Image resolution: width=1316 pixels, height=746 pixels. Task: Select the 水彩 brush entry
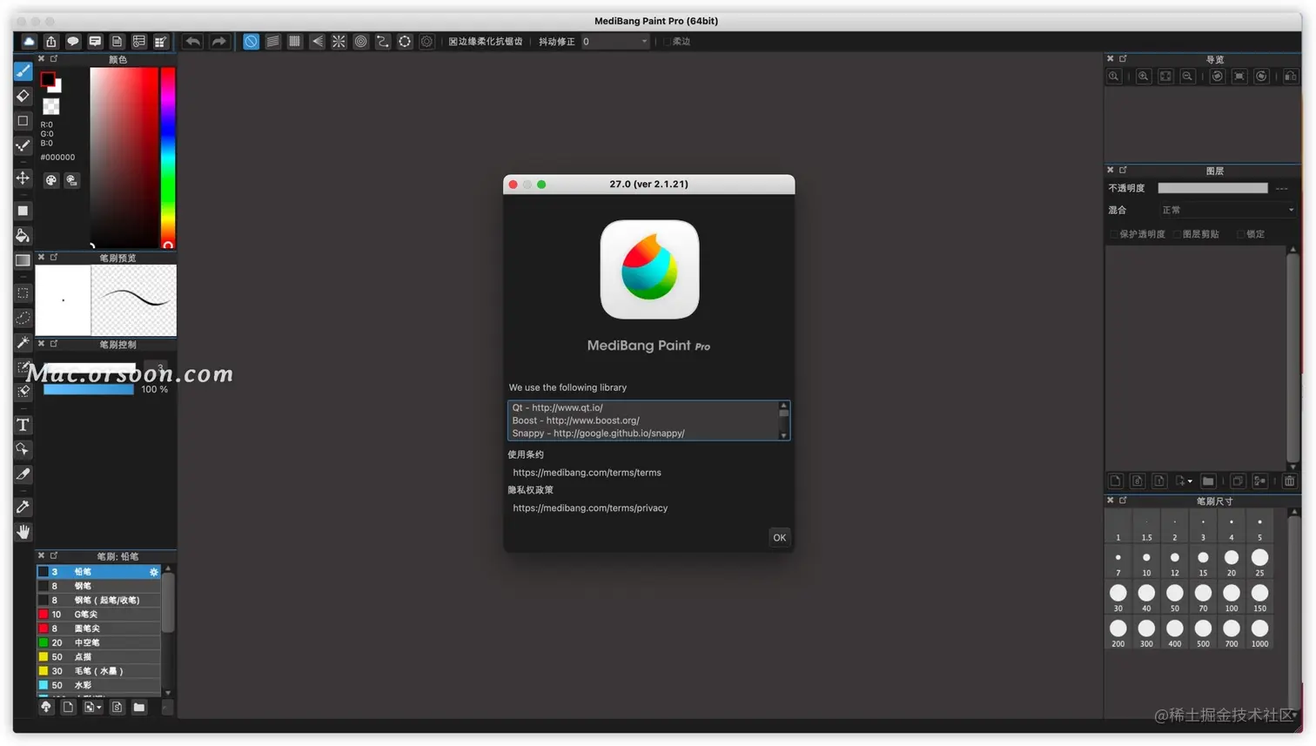pos(98,685)
